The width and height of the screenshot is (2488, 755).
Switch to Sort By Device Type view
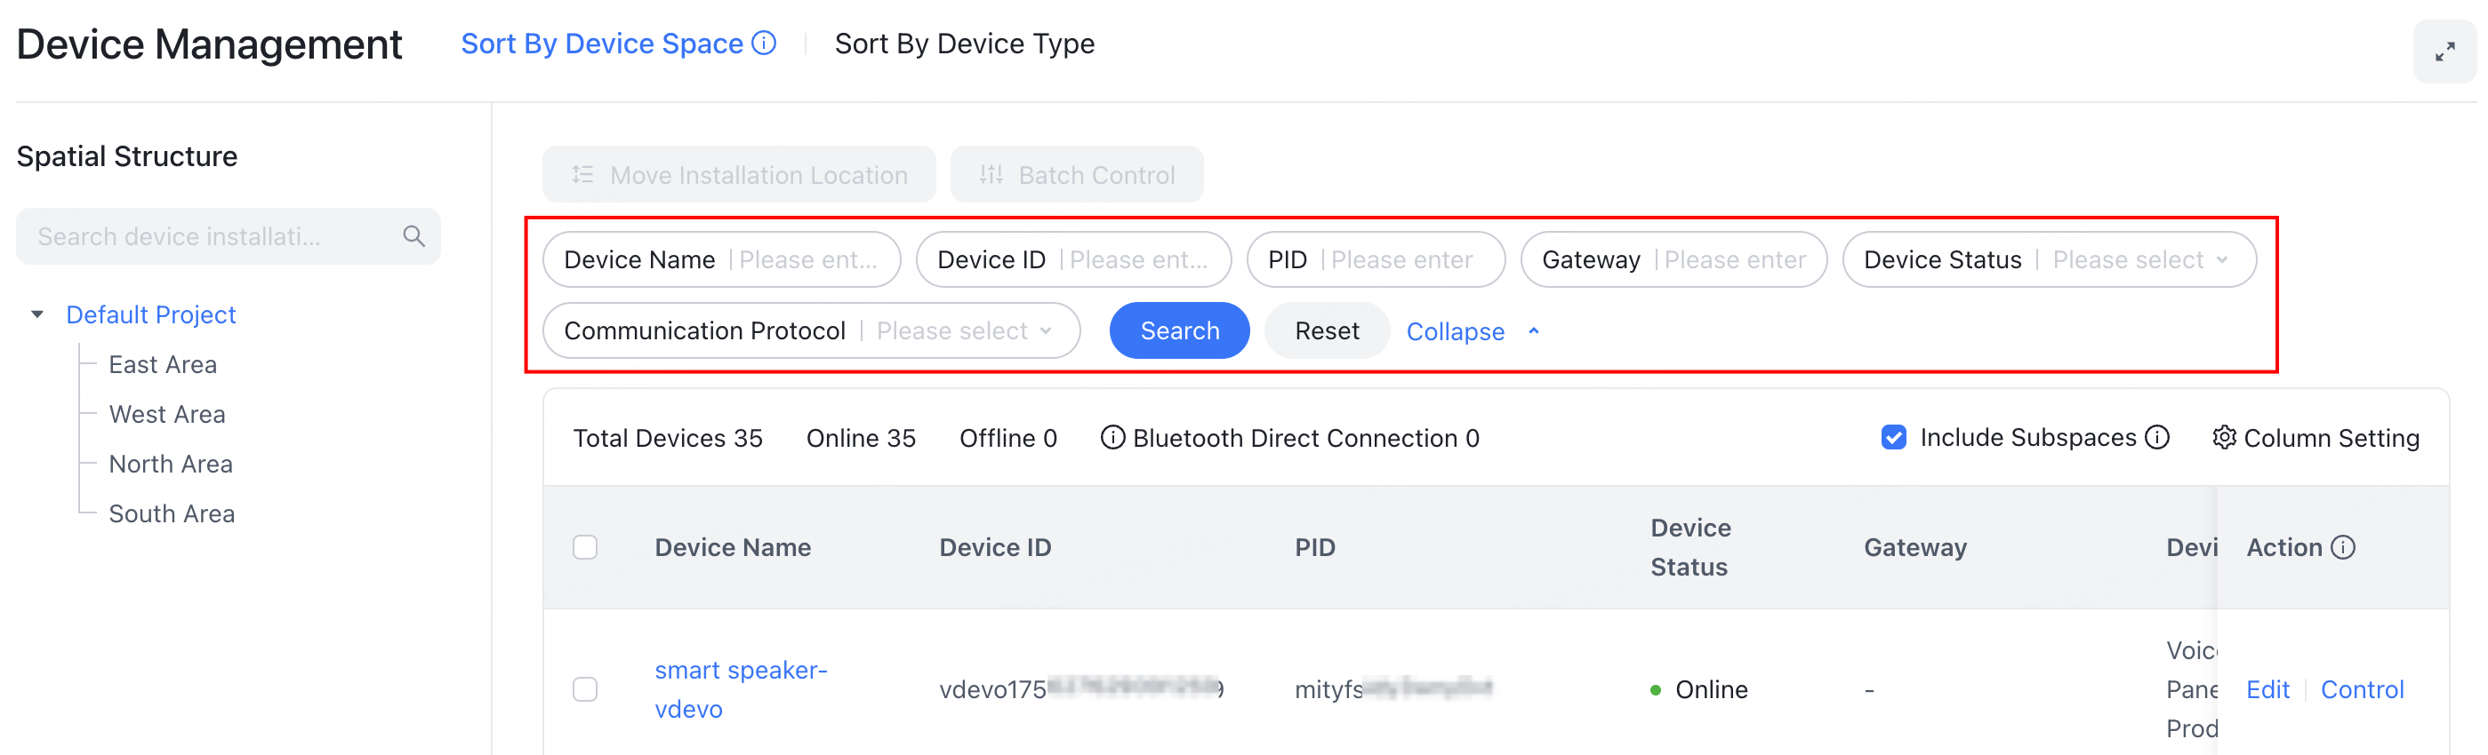click(964, 43)
